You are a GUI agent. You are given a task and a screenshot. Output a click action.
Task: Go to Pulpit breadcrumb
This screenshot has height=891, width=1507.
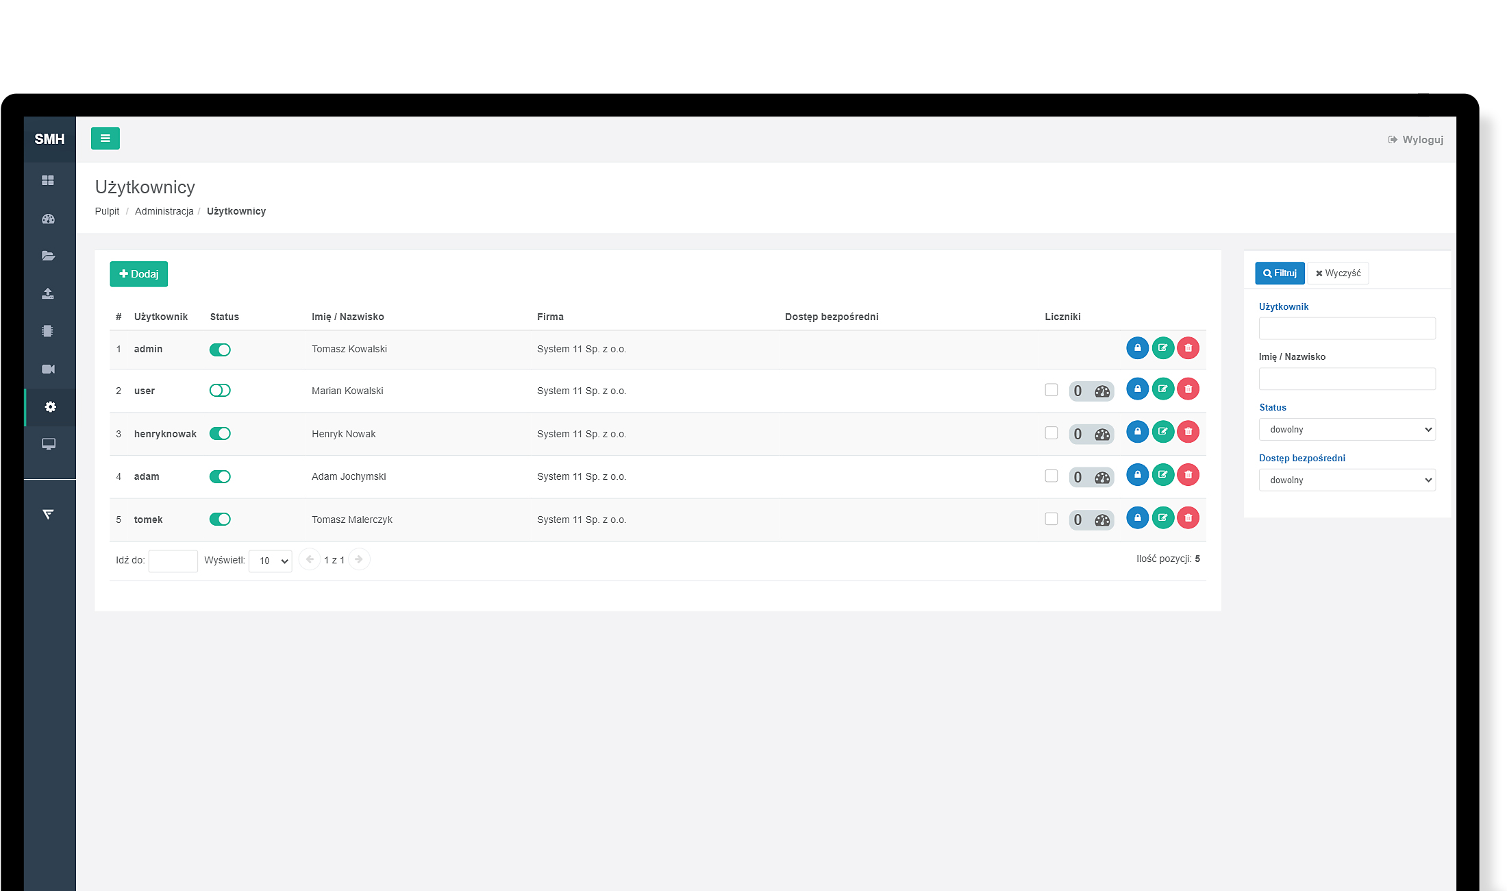[x=107, y=211]
